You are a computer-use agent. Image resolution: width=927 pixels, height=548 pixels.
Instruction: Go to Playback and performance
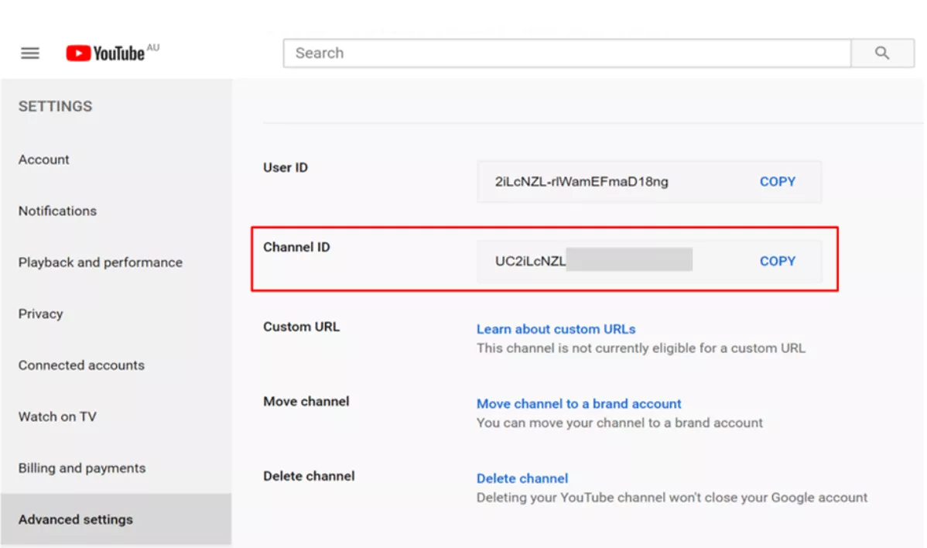[101, 262]
